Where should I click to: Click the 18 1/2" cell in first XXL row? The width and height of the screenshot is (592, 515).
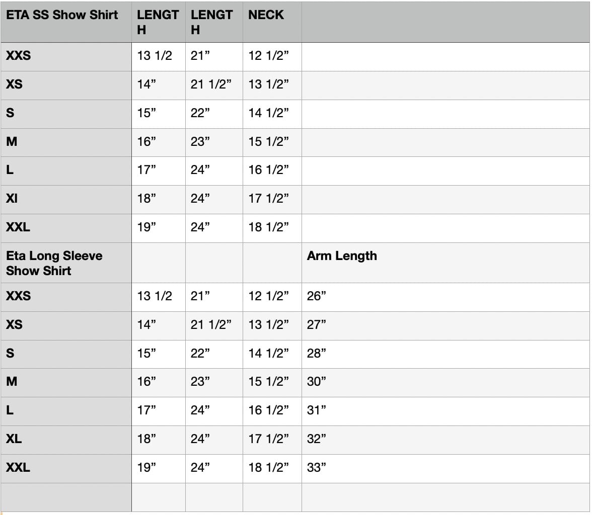pos(272,228)
